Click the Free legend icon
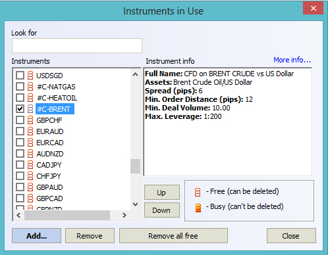The width and height of the screenshot is (328, 255). click(198, 192)
